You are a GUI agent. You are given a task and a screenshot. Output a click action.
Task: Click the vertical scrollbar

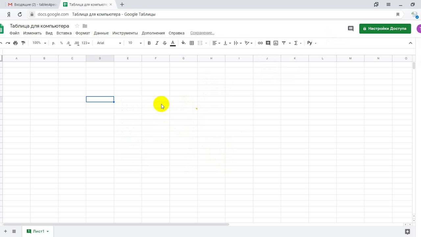pos(414,65)
